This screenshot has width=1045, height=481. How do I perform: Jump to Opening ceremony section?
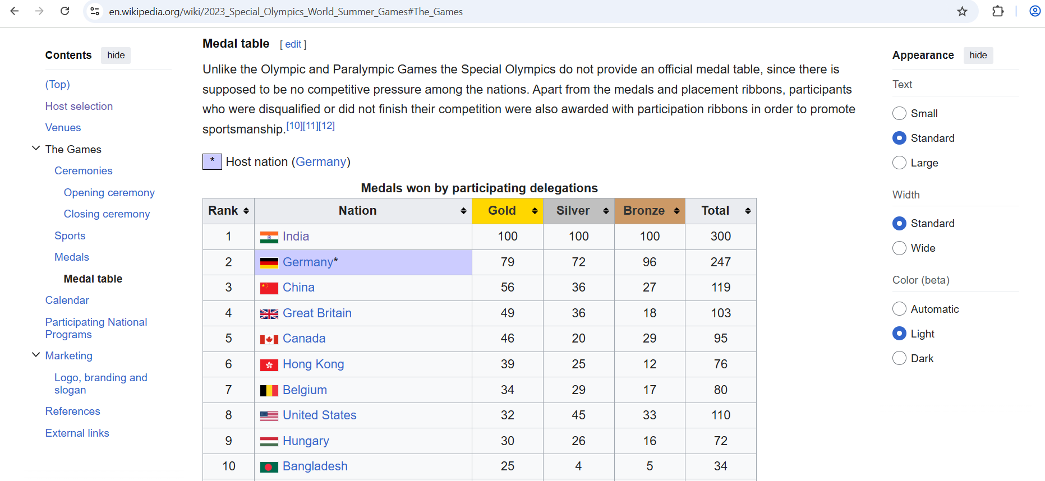click(109, 192)
